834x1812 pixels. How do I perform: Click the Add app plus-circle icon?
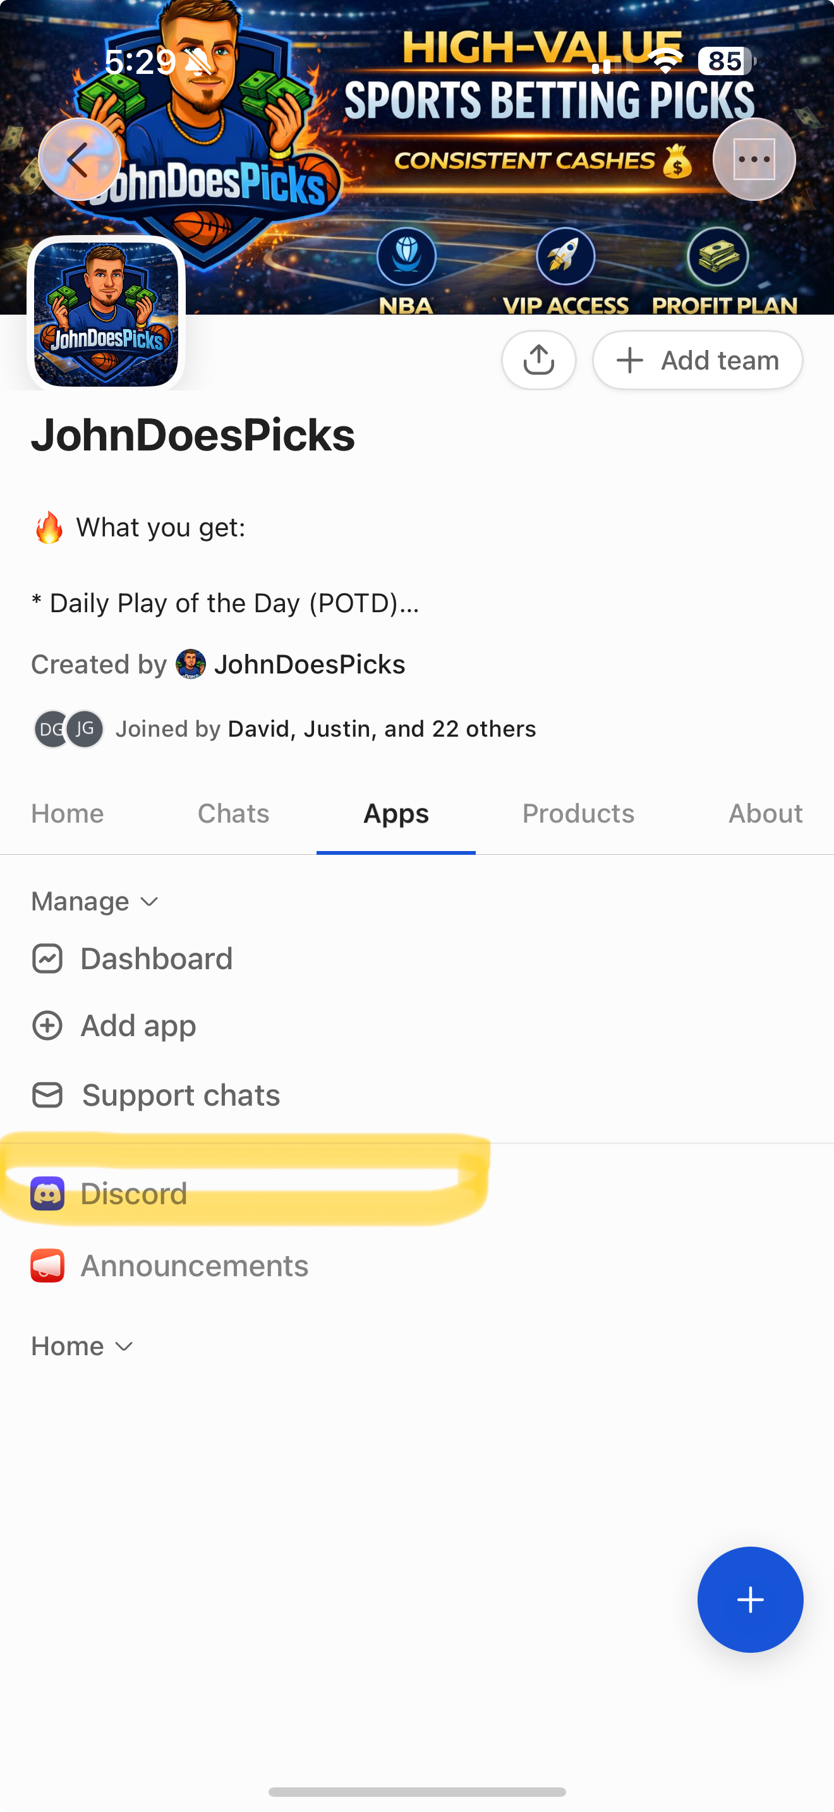47,1025
